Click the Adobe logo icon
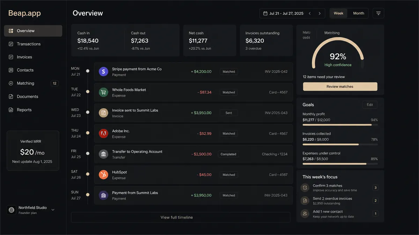The height and width of the screenshot is (235, 419). (x=103, y=133)
